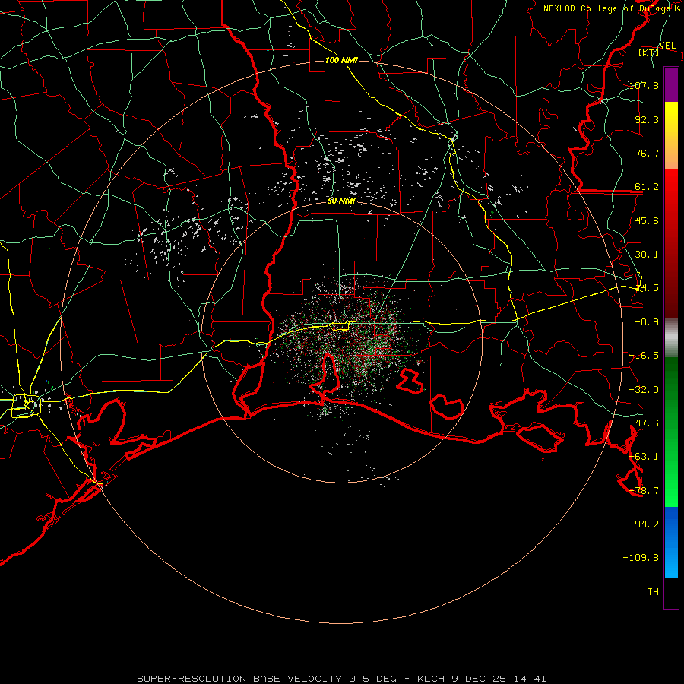Pick the gray near-zero segment of color bar
Screen dimensions: 684x684
[x=671, y=338]
